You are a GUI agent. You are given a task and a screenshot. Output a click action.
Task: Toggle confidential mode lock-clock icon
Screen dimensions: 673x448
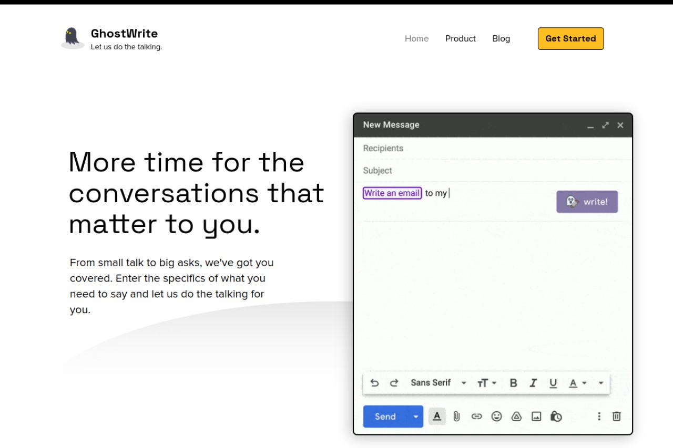tap(556, 416)
